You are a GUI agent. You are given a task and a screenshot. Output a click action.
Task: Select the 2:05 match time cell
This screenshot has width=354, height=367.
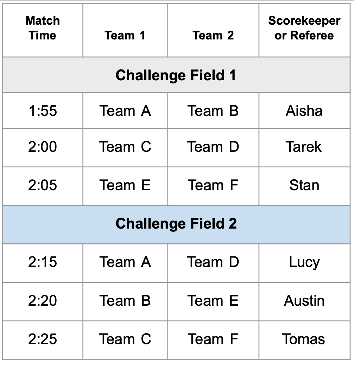pos(43,185)
